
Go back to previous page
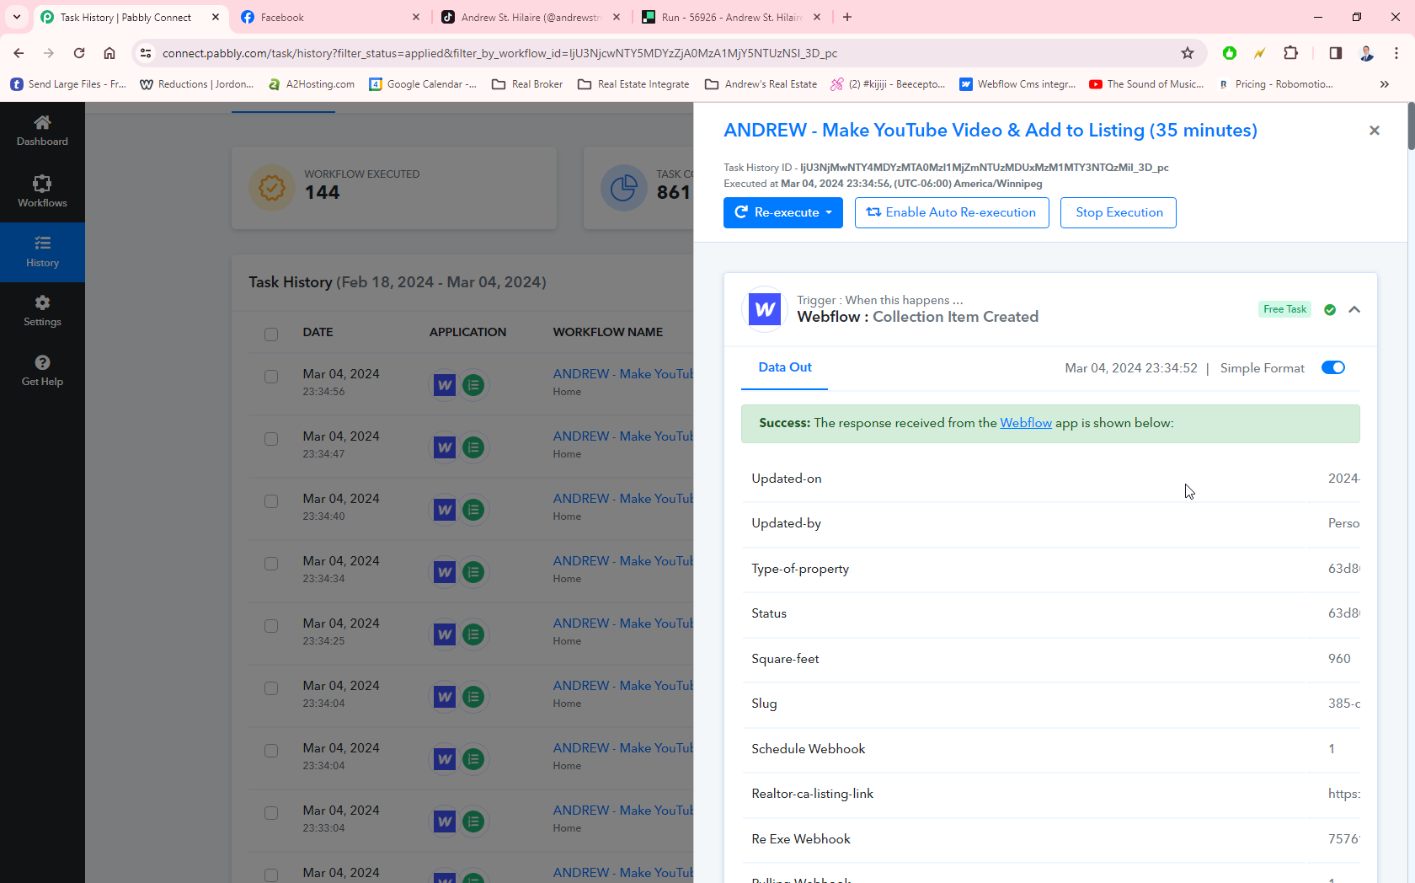pyautogui.click(x=19, y=53)
